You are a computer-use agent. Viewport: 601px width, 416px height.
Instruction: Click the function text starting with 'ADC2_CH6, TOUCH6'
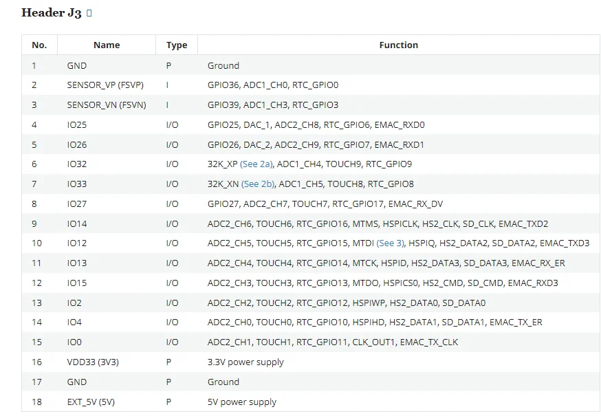pos(378,224)
